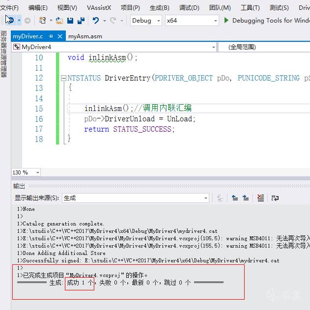
Task: Click the Open File folder icon
Action: (x=59, y=21)
